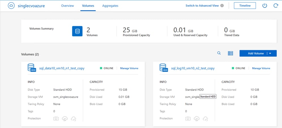Click the 0 GiB Tiered Data value
Image resolution: width=282 pixels, height=128 pixels.
[x=230, y=30]
